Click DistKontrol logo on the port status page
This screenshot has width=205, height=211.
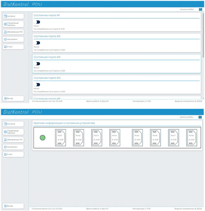pos(16,4)
